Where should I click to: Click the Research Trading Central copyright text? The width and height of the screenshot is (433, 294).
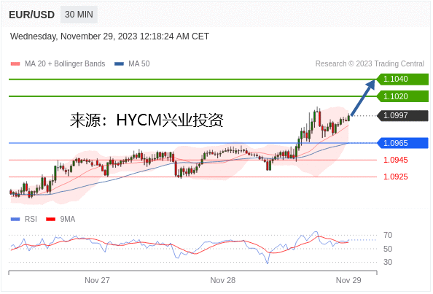click(x=370, y=63)
